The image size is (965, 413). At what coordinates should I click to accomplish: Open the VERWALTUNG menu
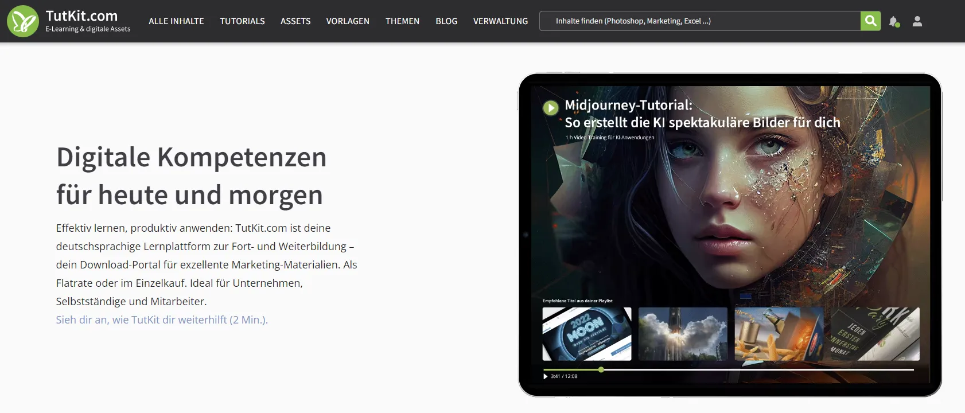pyautogui.click(x=500, y=21)
